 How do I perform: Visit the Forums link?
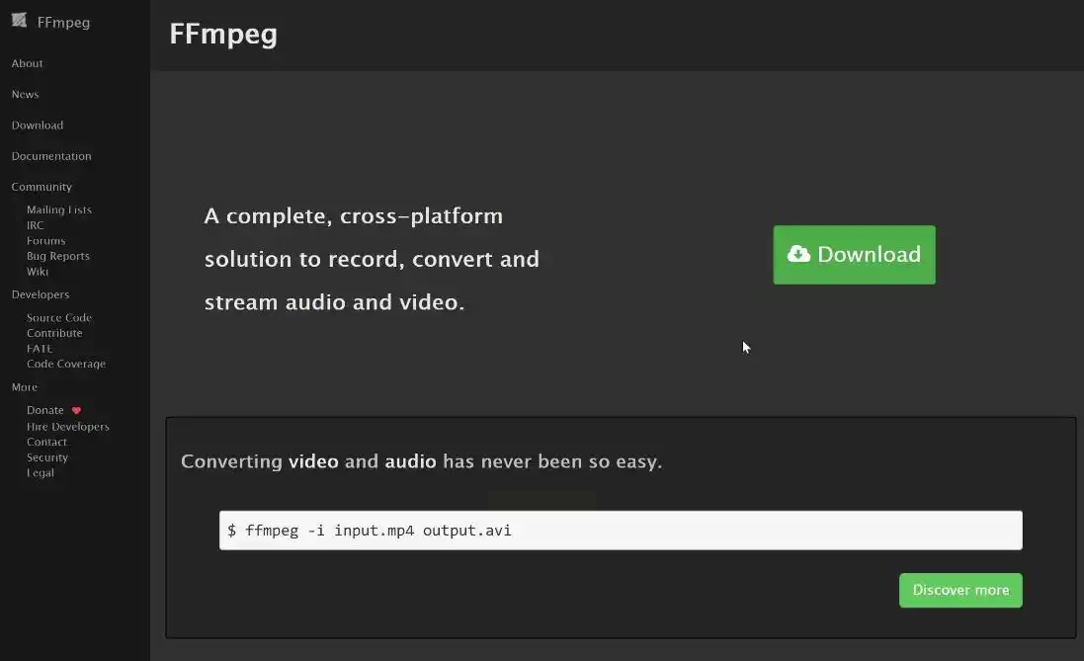pyautogui.click(x=46, y=240)
